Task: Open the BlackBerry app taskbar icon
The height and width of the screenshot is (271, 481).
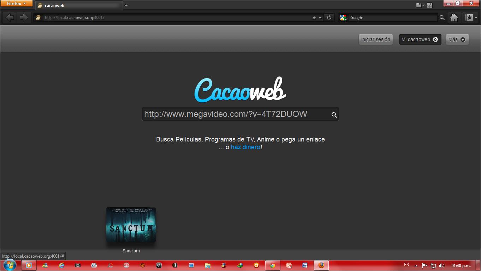Action: 159,265
